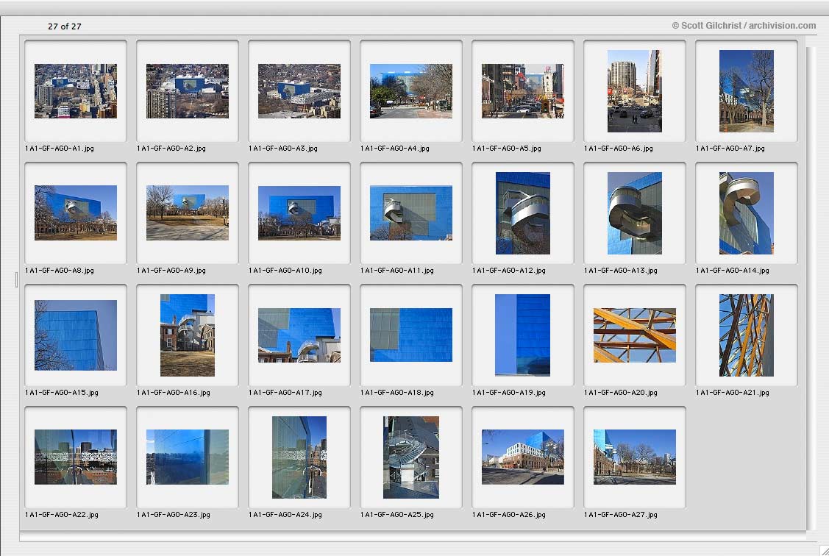Select filename label 1A1-GF-AGO-A18.jpg
829x556 pixels.
pyautogui.click(x=397, y=393)
